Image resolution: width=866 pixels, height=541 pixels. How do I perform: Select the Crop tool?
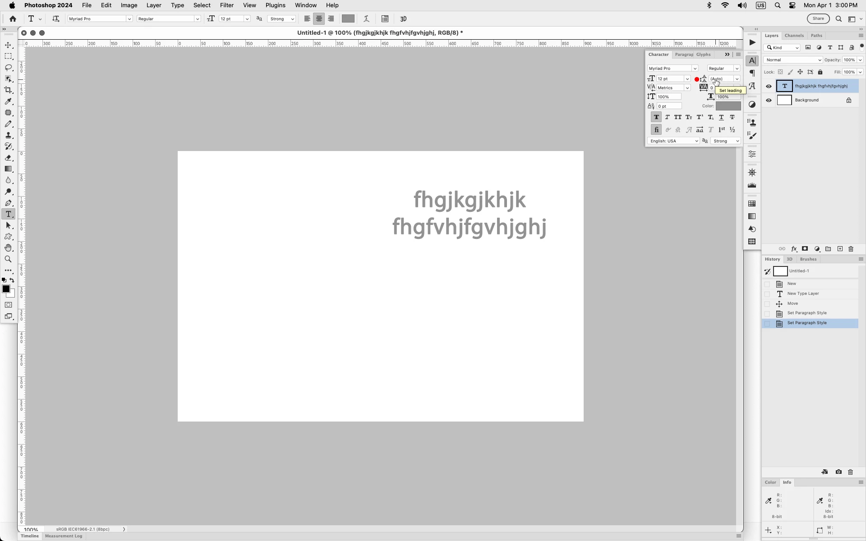click(x=8, y=90)
